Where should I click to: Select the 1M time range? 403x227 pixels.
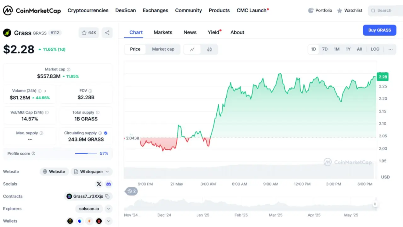(337, 49)
